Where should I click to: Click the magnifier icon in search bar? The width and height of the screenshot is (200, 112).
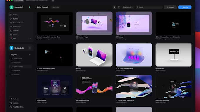coord(138,7)
